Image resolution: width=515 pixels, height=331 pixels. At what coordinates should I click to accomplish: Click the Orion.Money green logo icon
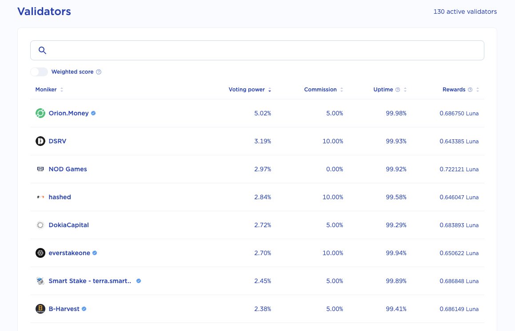point(40,113)
